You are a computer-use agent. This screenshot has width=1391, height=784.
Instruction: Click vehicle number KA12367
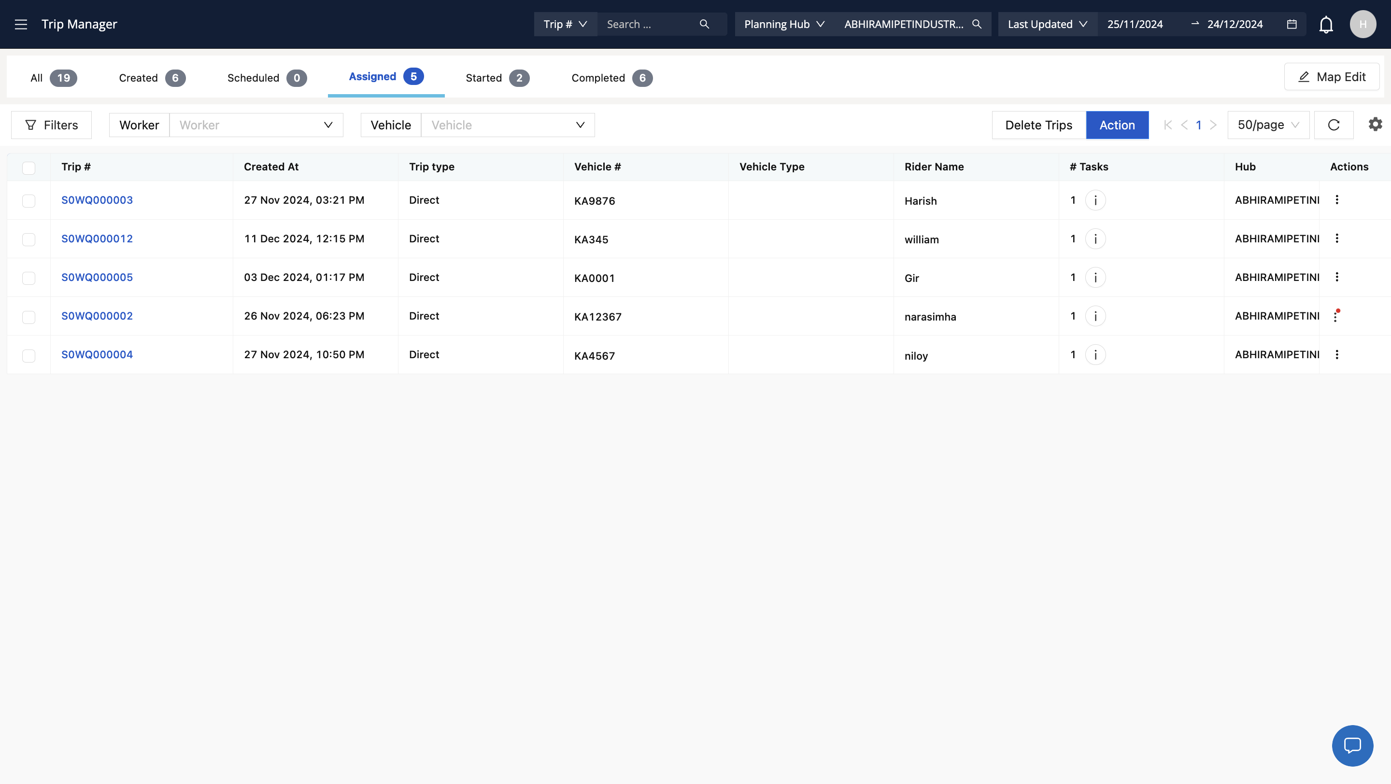click(598, 317)
